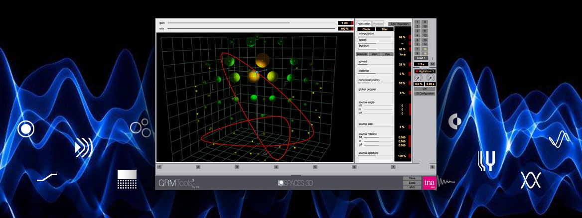
Task: Select preset slot 9 in the grid
Action: point(425,22)
